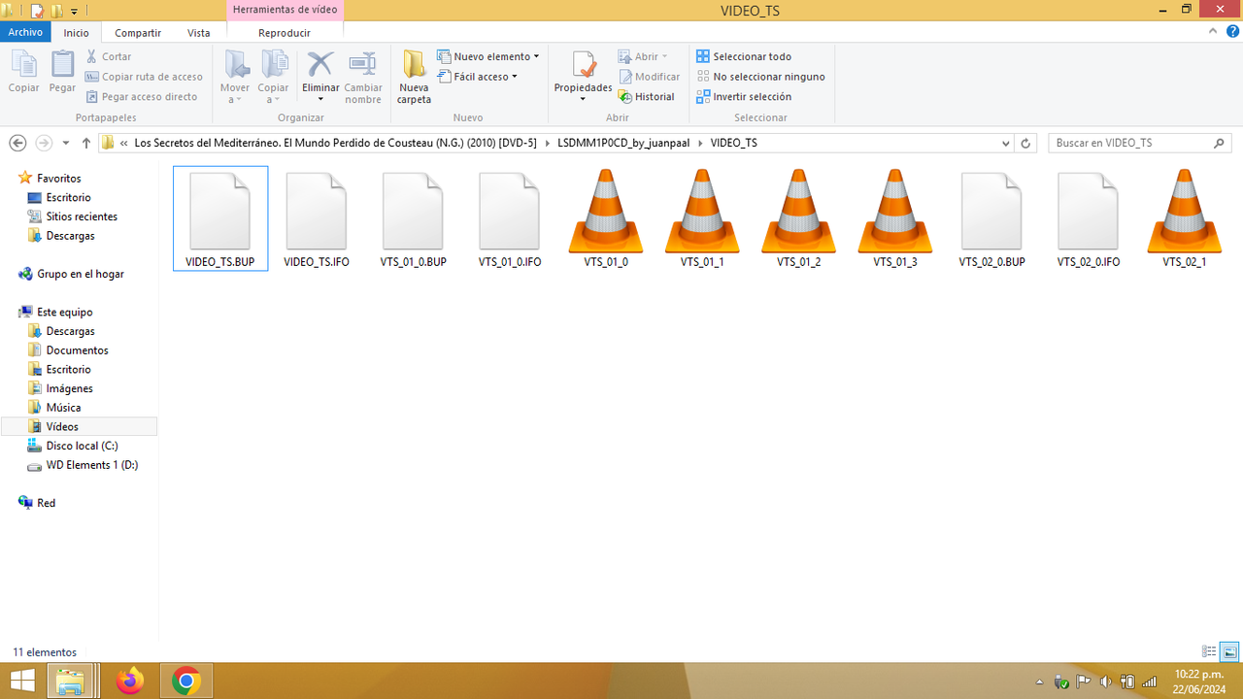The height and width of the screenshot is (699, 1243).
Task: Click the Copiar ribbon icon
Action: pyautogui.click(x=23, y=72)
